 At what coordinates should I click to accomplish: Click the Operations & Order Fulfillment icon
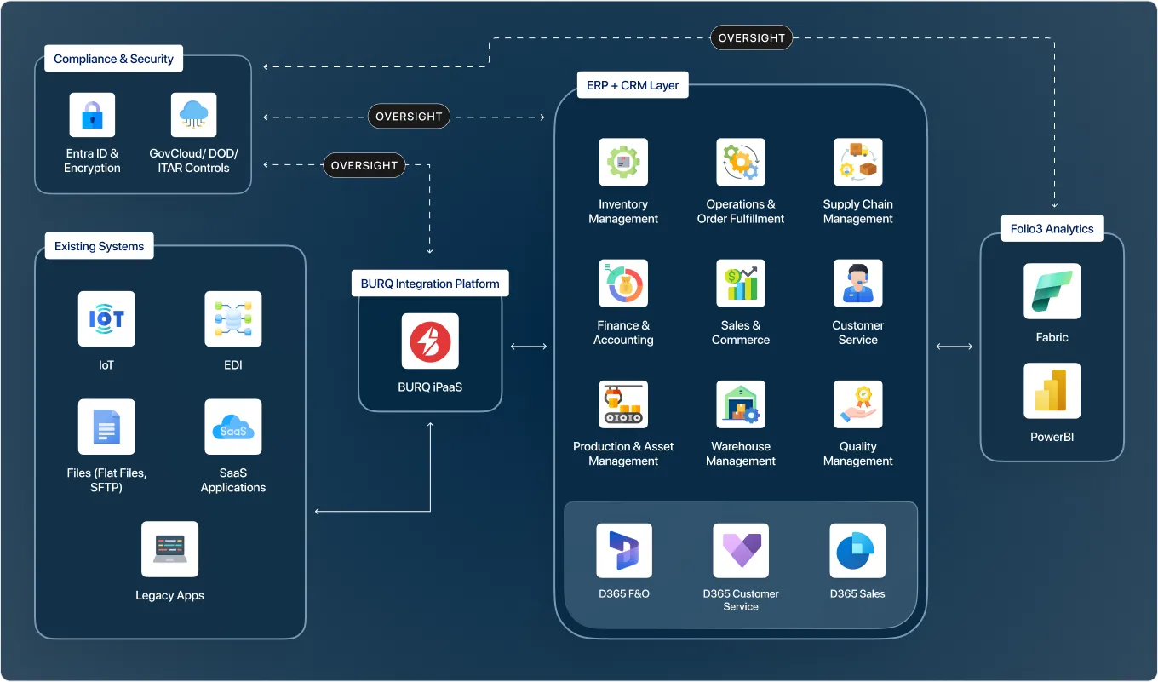click(741, 162)
